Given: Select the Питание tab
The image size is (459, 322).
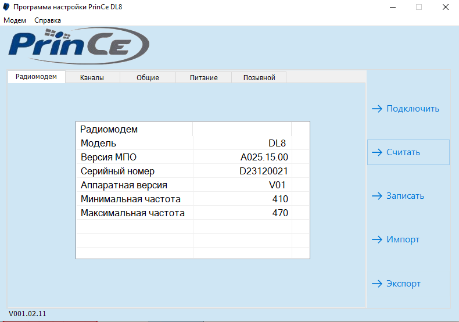Looking at the screenshot, I should click(x=203, y=77).
